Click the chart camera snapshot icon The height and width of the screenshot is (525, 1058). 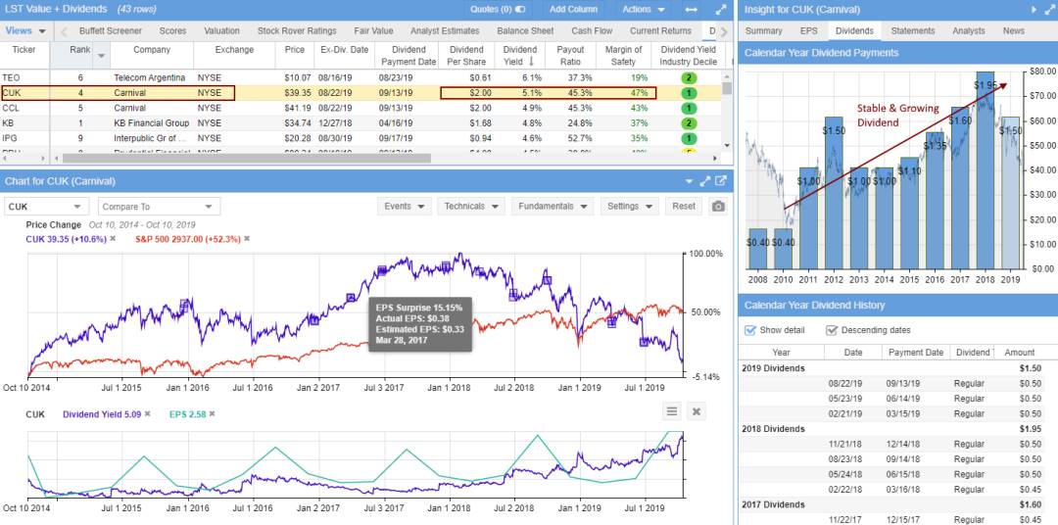coord(718,207)
